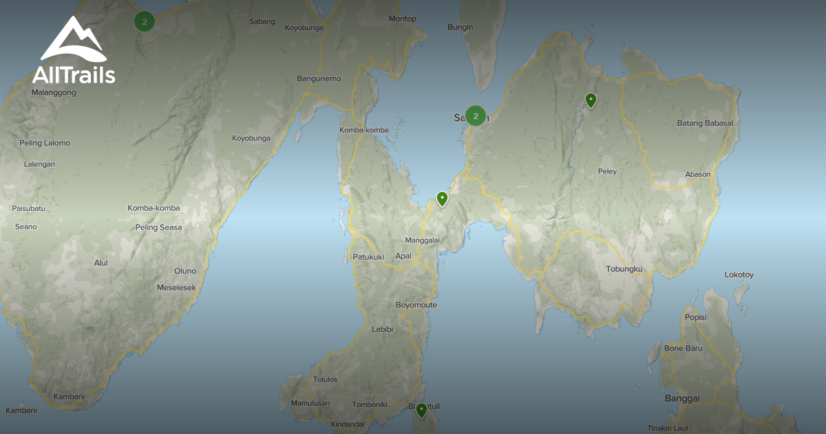Click the Banggai label on the map
This screenshot has height=434, width=826.
click(681, 398)
